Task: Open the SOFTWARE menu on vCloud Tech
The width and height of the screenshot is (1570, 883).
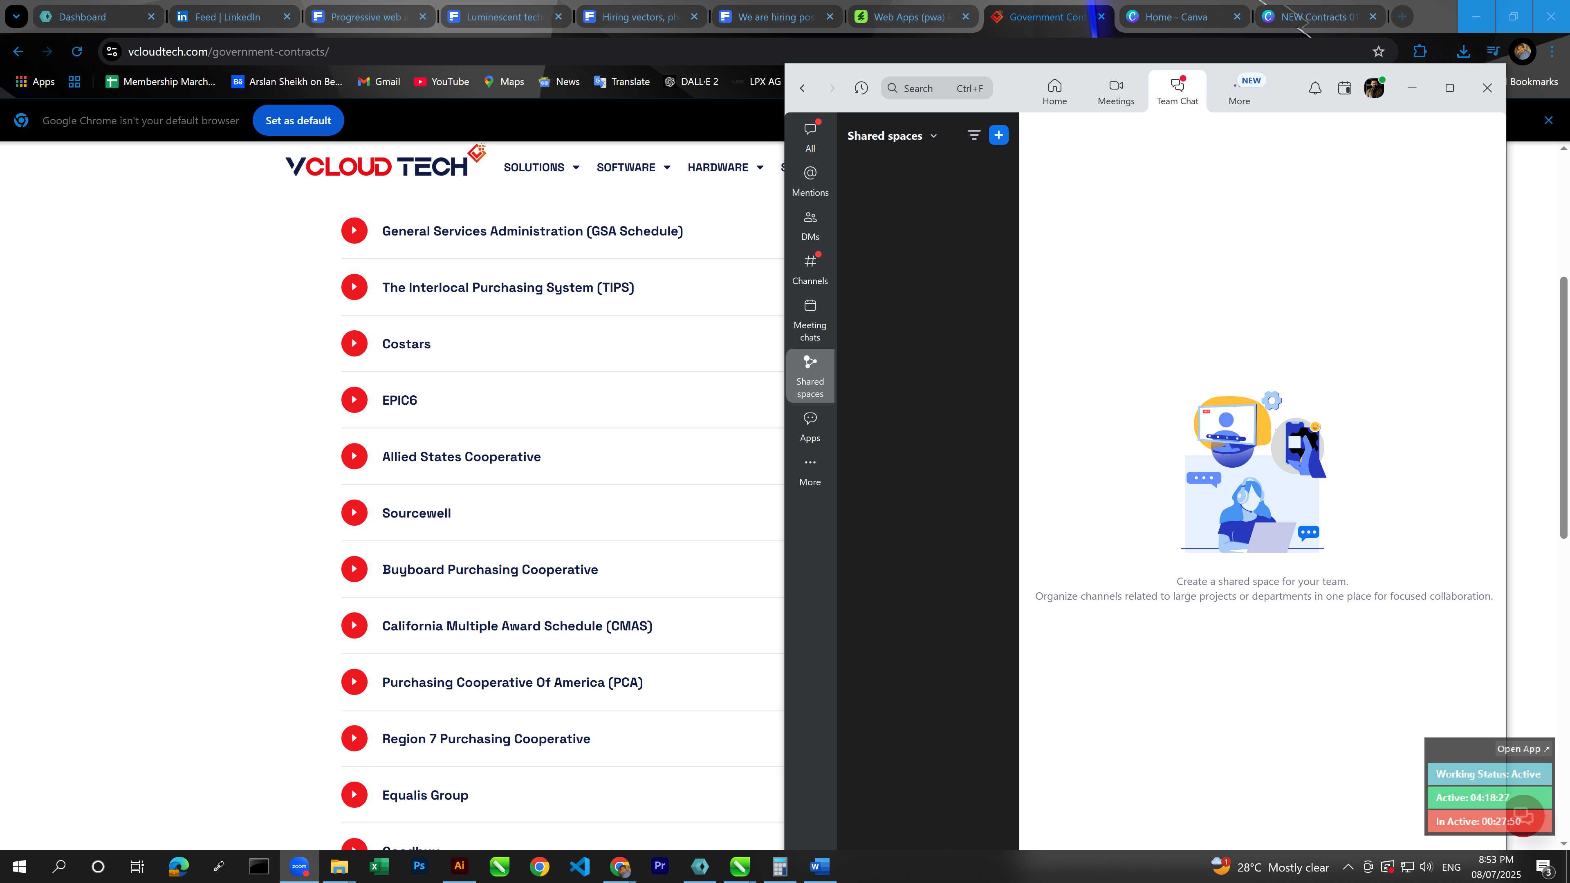Action: pos(633,168)
